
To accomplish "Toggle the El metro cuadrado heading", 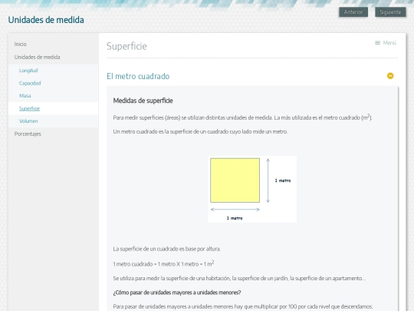I will pyautogui.click(x=138, y=76).
